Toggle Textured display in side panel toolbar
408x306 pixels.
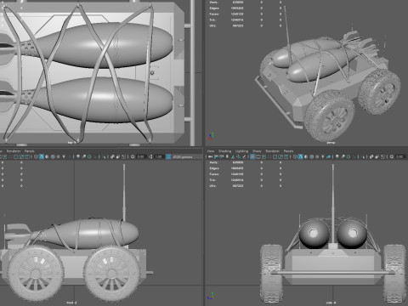(317, 156)
